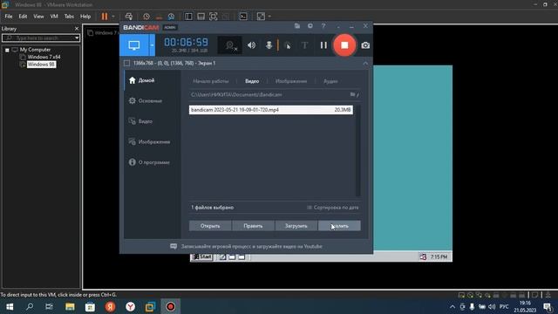The height and width of the screenshot is (314, 558).
Task: Select the bandicam 2023-05-21 mp4 file
Action: tap(271, 110)
